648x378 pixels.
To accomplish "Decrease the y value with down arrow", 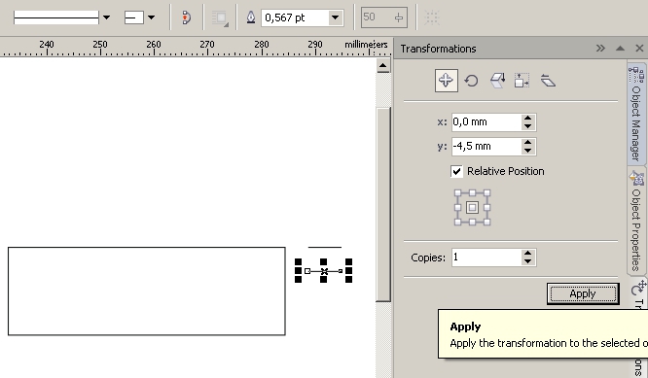I will click(x=527, y=151).
